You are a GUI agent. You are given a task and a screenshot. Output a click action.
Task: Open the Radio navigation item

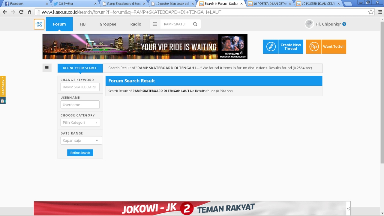click(x=136, y=24)
